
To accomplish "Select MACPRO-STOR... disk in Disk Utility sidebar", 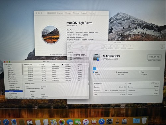I will (78, 55).
